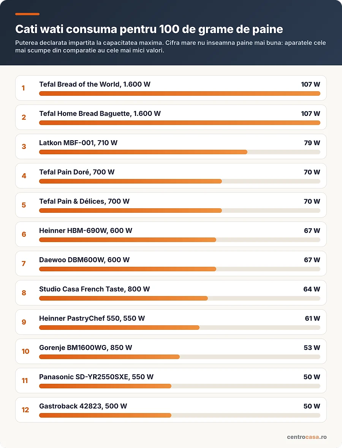Image resolution: width=342 pixels, height=448 pixels.
Task: Click the infographic title about wati consumption
Action: (x=149, y=29)
